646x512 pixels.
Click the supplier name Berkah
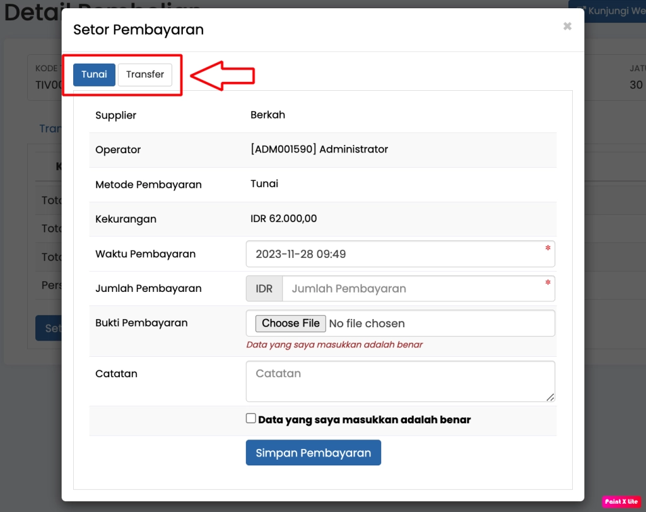point(267,115)
